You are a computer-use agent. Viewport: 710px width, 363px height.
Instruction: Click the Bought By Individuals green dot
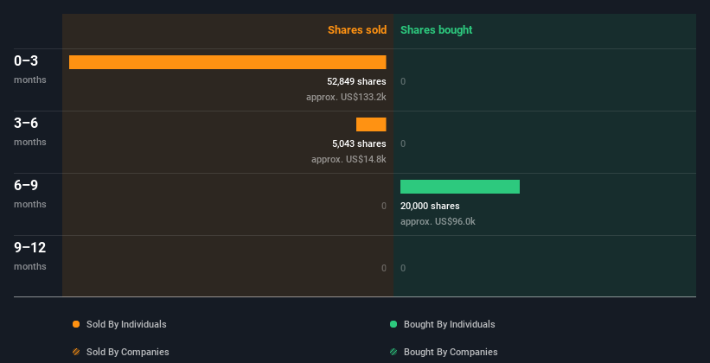[x=393, y=324]
